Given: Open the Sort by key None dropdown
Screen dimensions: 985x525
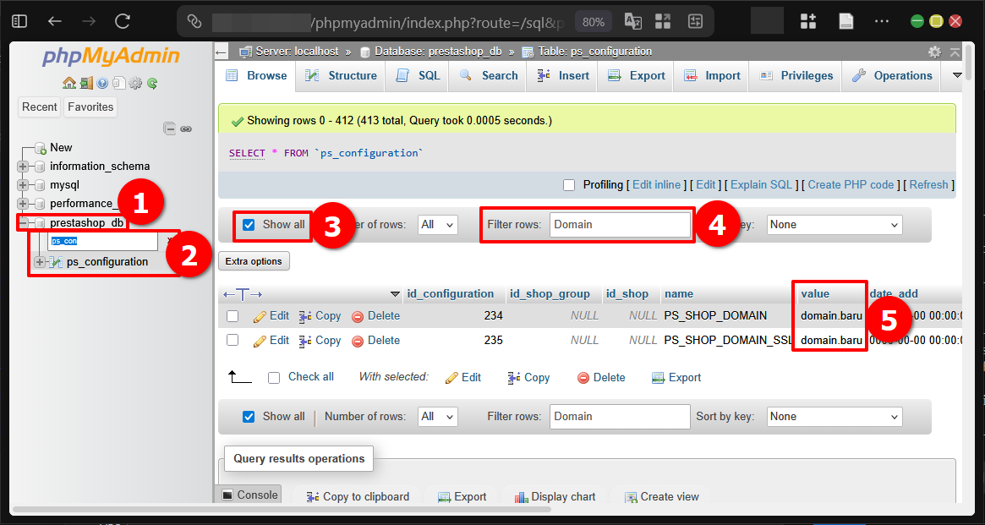Looking at the screenshot, I should (x=834, y=224).
